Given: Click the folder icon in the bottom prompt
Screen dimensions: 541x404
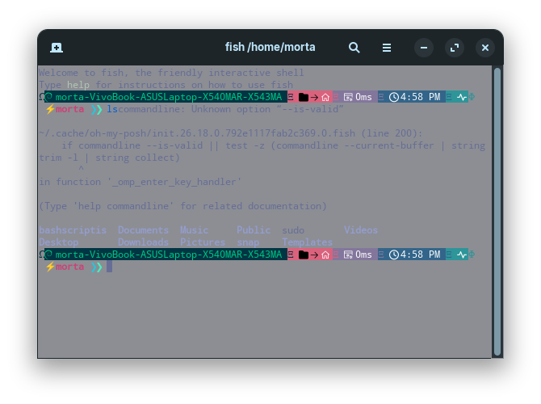Looking at the screenshot, I should coord(304,255).
